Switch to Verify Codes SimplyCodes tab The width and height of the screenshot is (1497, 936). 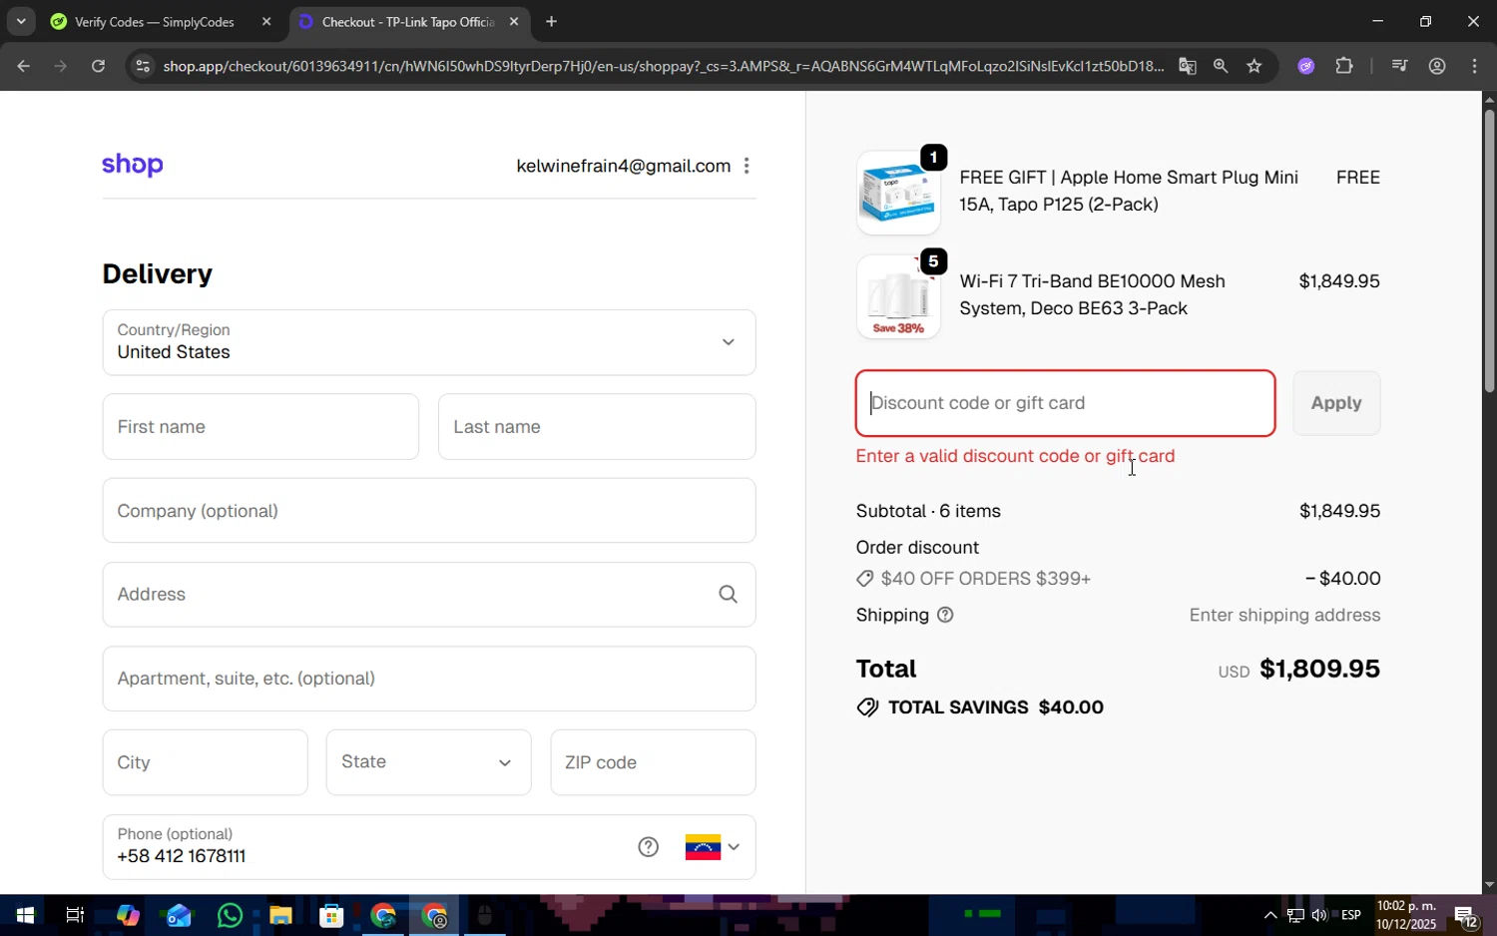coord(155,22)
